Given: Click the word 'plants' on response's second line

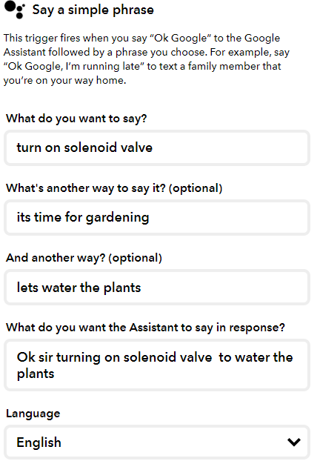Looking at the screenshot, I should tap(36, 374).
